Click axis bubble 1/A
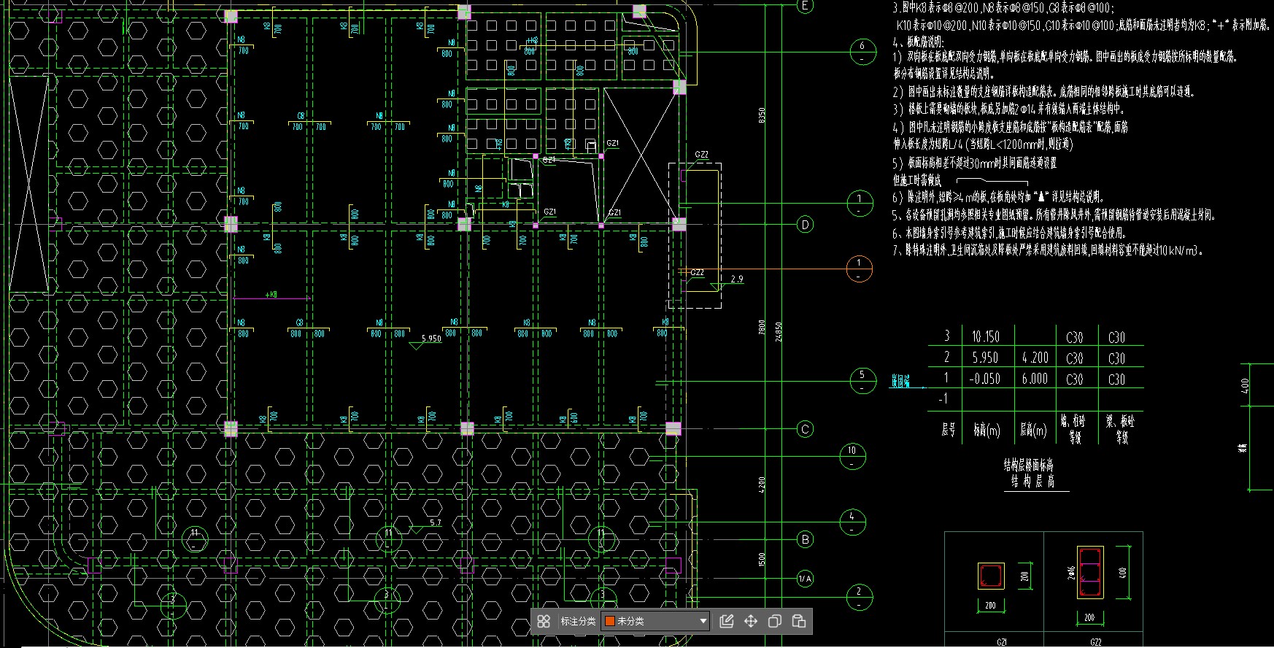 point(805,579)
